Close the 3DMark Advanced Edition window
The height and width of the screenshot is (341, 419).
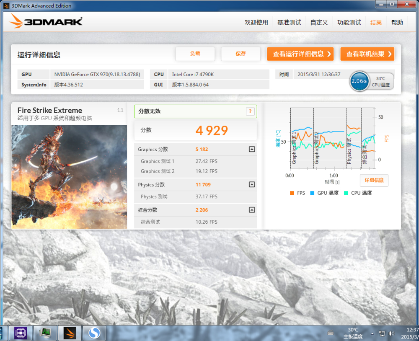click(x=407, y=4)
